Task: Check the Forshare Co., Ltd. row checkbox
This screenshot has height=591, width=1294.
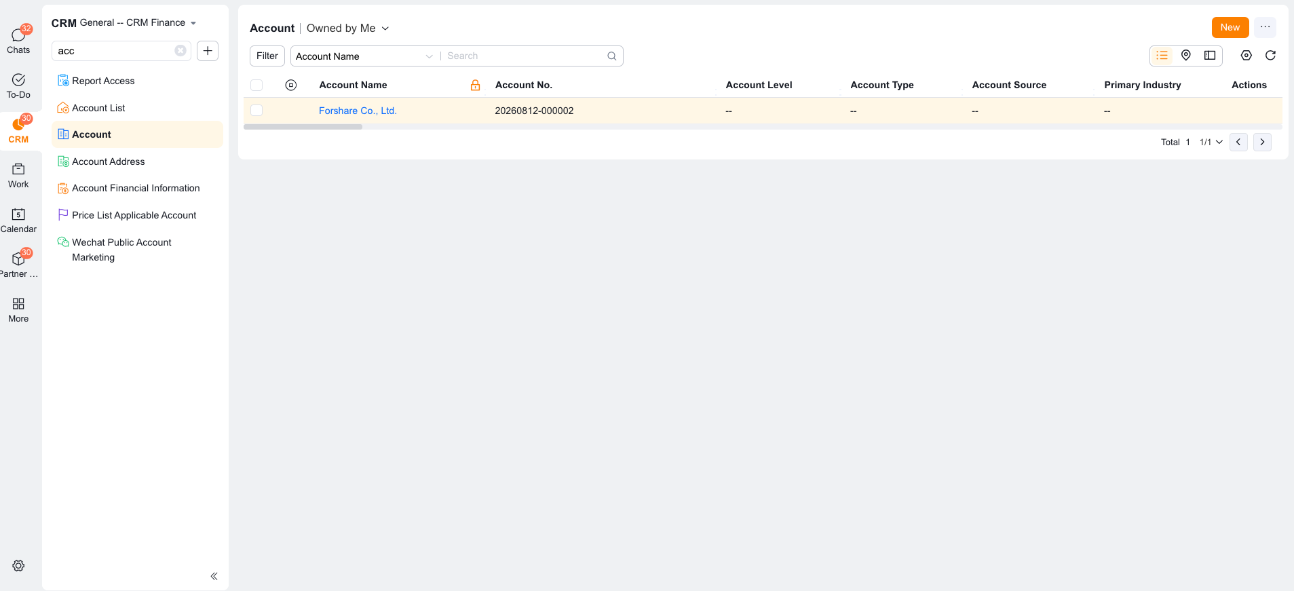Action: click(256, 110)
